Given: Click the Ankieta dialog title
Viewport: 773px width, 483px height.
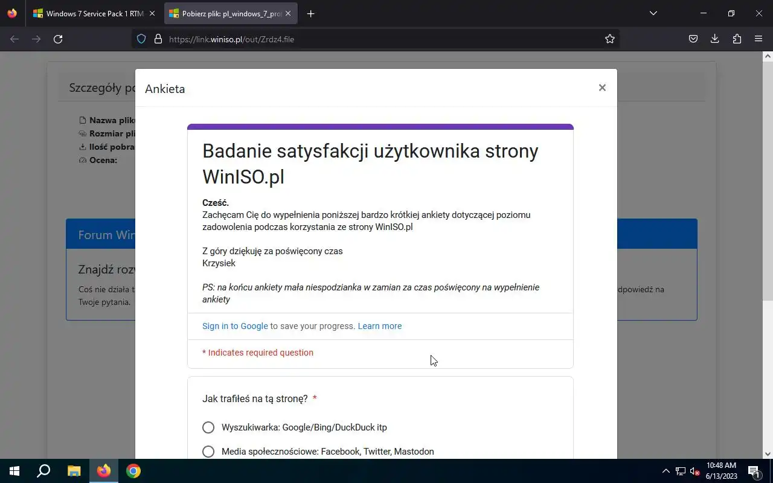Looking at the screenshot, I should (x=165, y=89).
